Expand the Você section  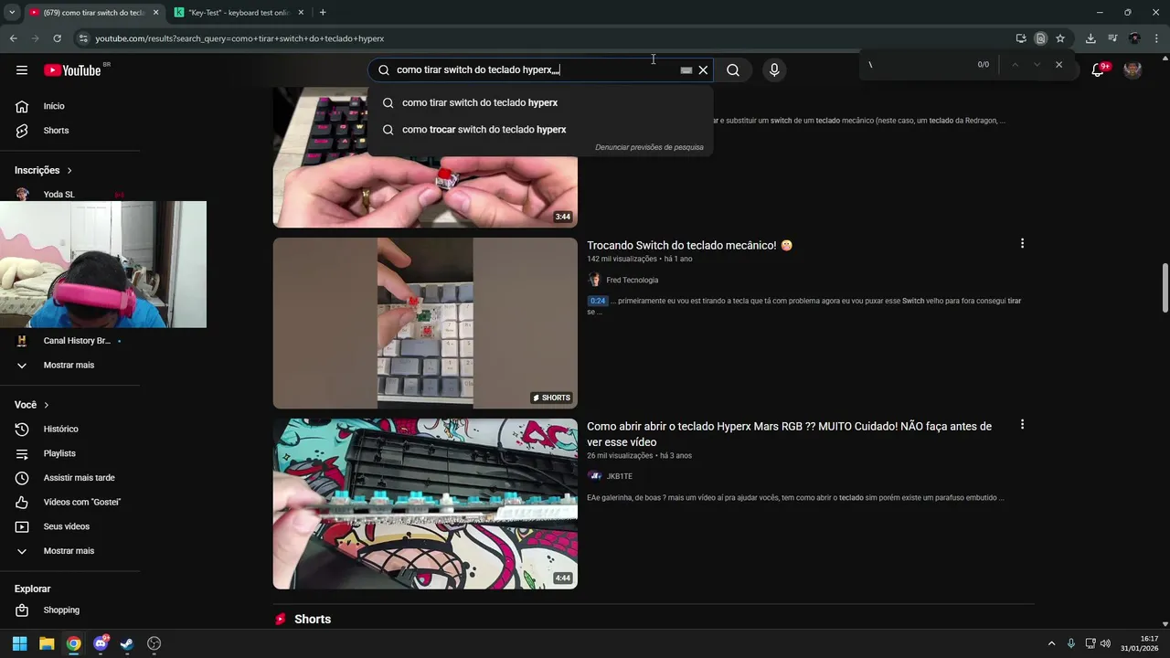pyautogui.click(x=32, y=405)
